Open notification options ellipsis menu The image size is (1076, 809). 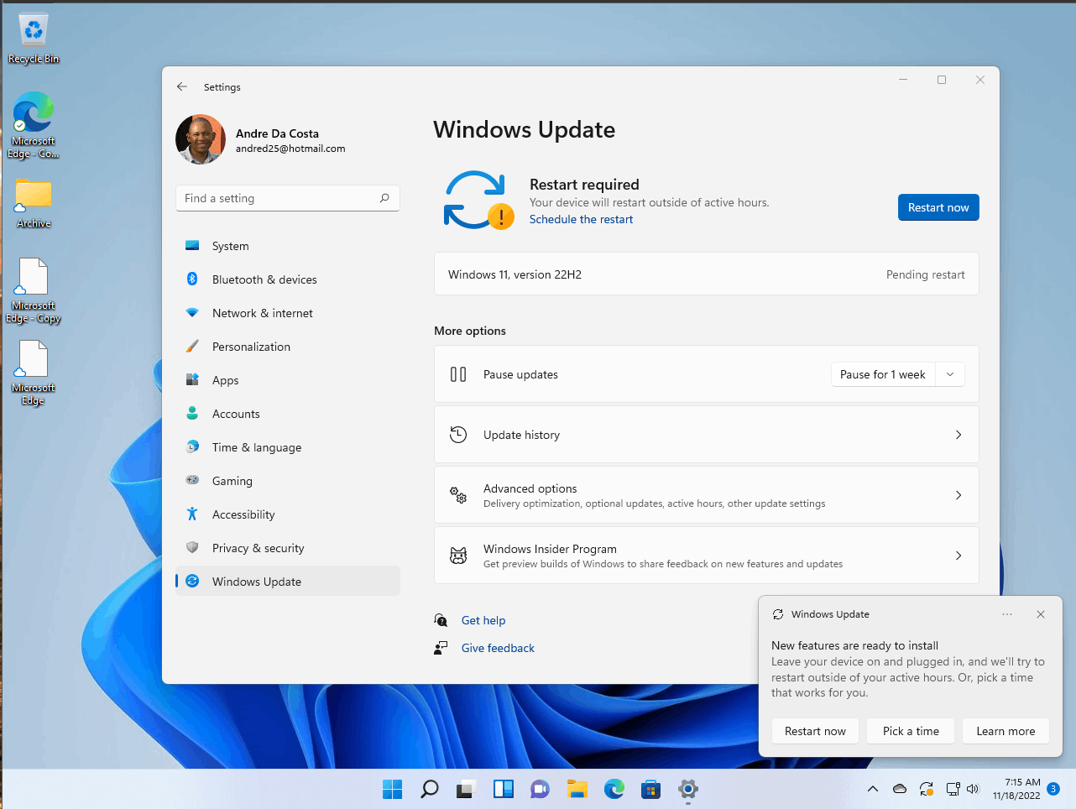point(1007,614)
